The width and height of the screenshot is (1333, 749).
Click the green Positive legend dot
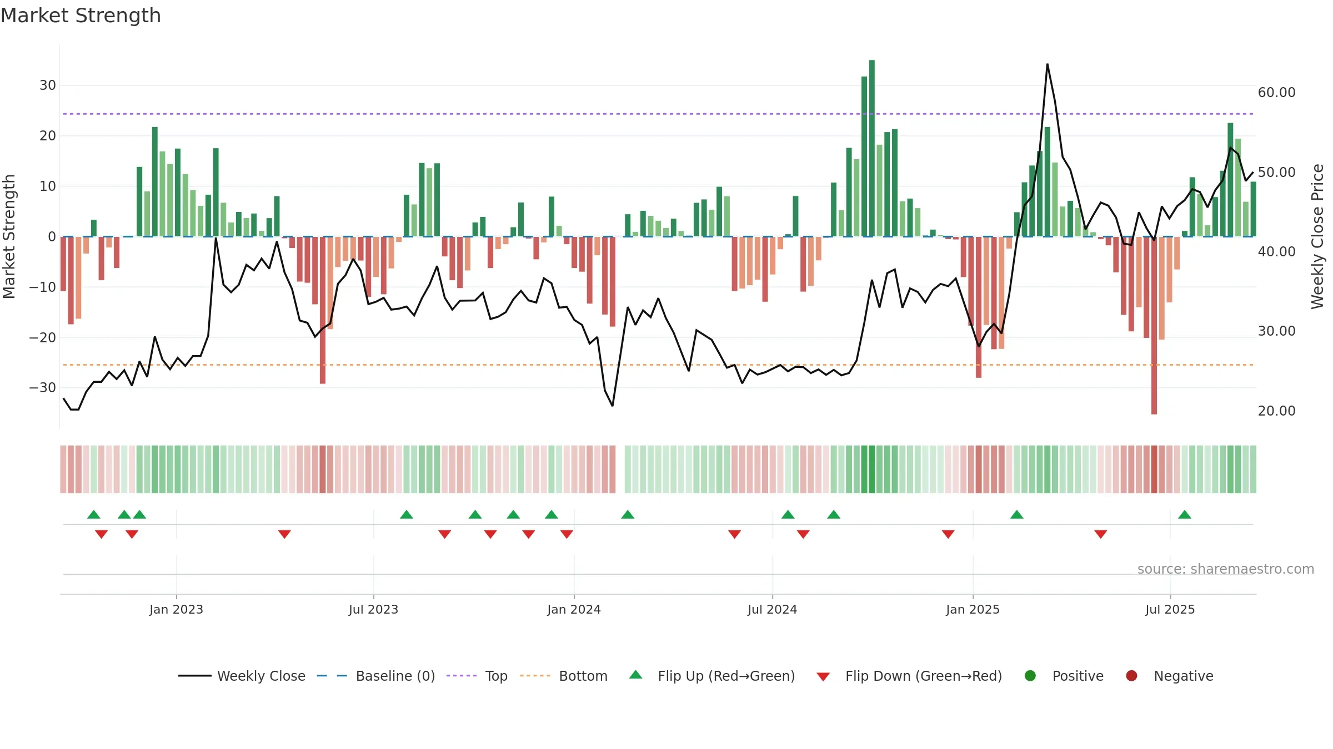click(x=1030, y=676)
